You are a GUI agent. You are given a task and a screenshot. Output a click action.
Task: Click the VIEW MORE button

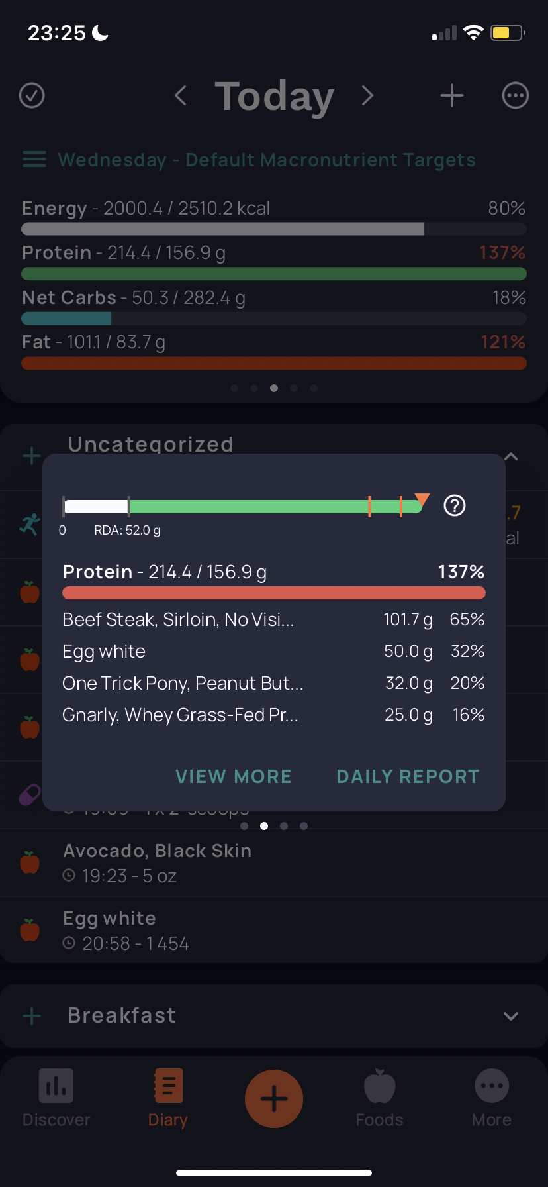pos(234,776)
